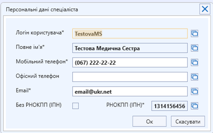Click the Мобільний телефон* label
The height and width of the screenshot is (133, 213).
[41, 61]
